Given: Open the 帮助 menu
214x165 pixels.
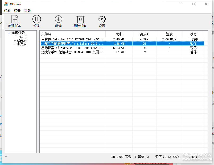Looking at the screenshot, I should click(27, 11).
